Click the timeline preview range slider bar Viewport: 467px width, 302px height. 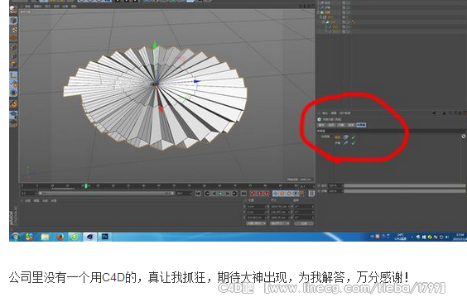point(106,194)
